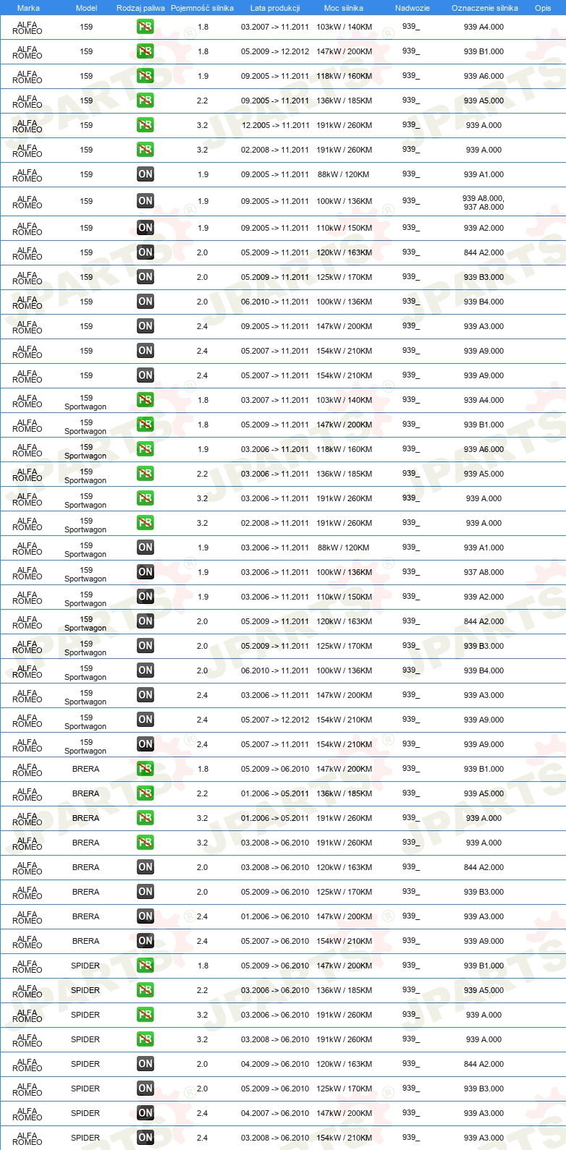Click ON icon in BRERA 2.0 163KM row
Image resolution: width=566 pixels, height=1150 pixels.
(x=145, y=867)
